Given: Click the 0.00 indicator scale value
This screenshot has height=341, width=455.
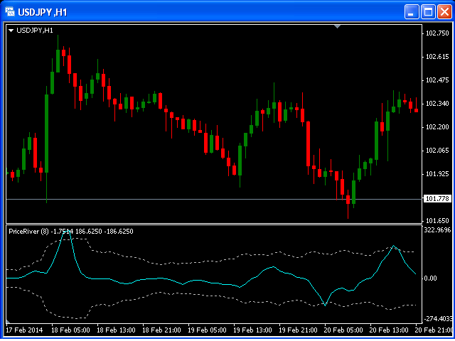Looking at the screenshot, I should pyautogui.click(x=430, y=278).
